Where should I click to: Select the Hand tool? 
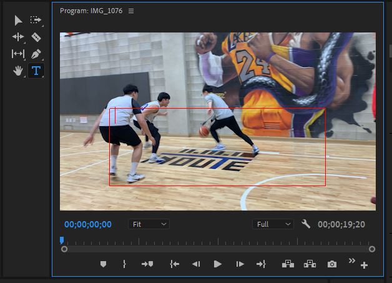coord(18,71)
